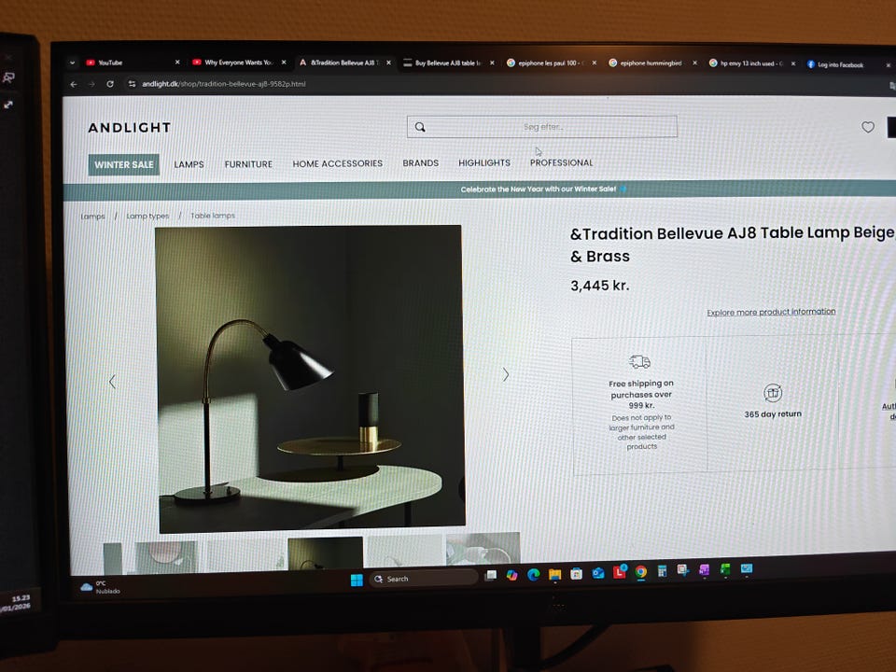Image resolution: width=896 pixels, height=672 pixels.
Task: Open Microsoft Edge from taskbar
Action: pos(533,574)
